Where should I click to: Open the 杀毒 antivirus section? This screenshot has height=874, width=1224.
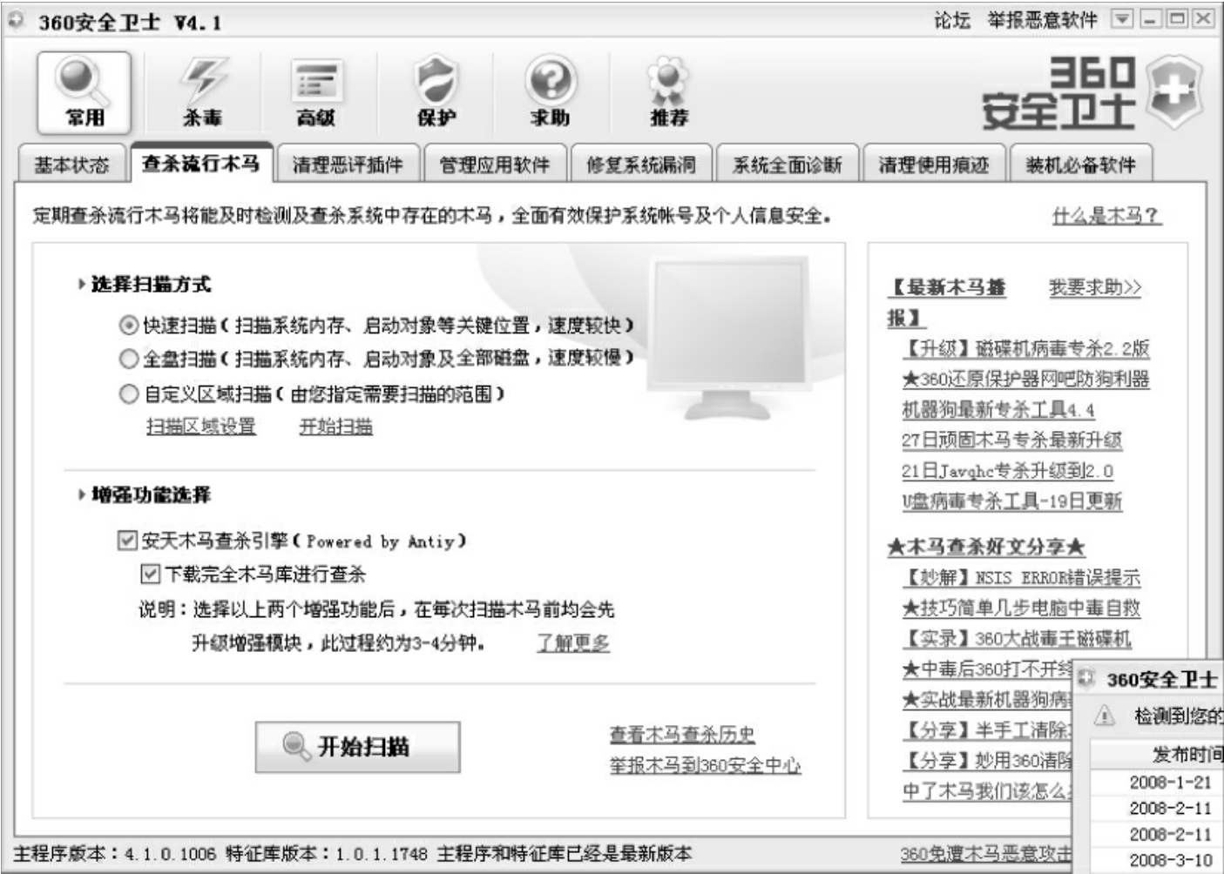tap(202, 91)
